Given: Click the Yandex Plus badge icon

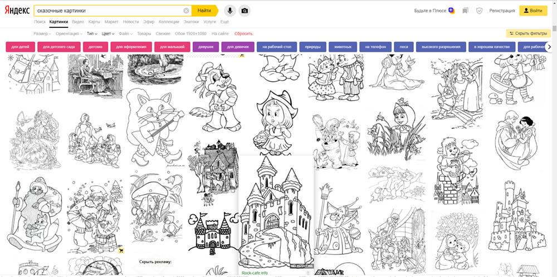Looking at the screenshot, I should tap(451, 10).
